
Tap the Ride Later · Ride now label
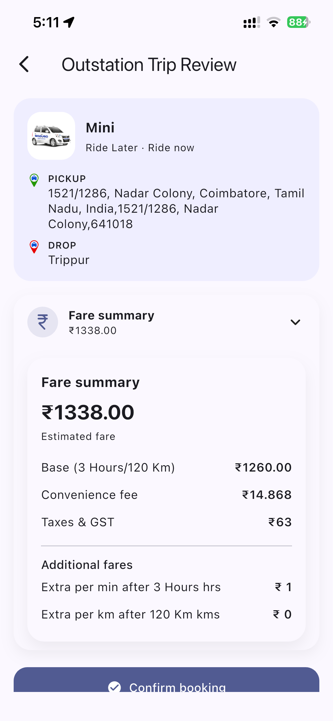140,148
